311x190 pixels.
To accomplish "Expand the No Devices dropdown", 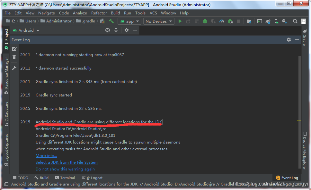I will tap(159, 21).
